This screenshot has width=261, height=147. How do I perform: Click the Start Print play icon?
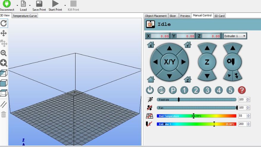55,4
